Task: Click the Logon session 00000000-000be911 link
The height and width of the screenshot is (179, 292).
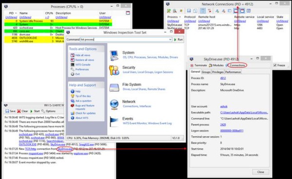Action: coord(232,130)
